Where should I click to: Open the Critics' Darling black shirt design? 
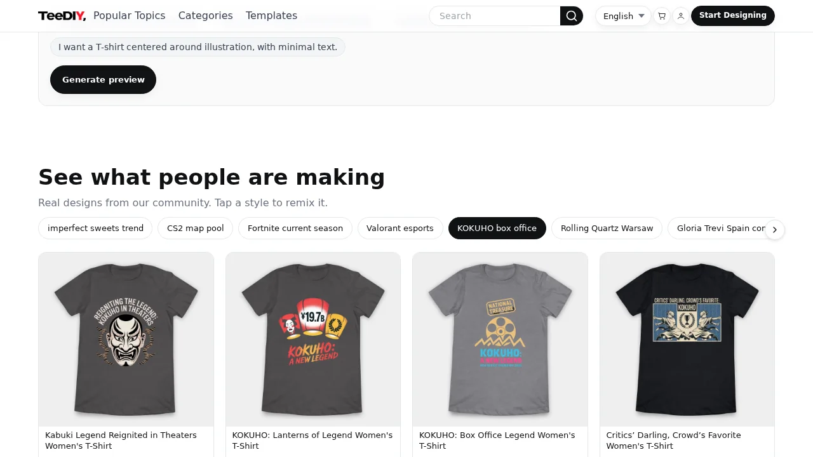coord(687,340)
